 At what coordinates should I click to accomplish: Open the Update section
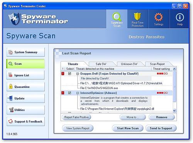(25, 98)
